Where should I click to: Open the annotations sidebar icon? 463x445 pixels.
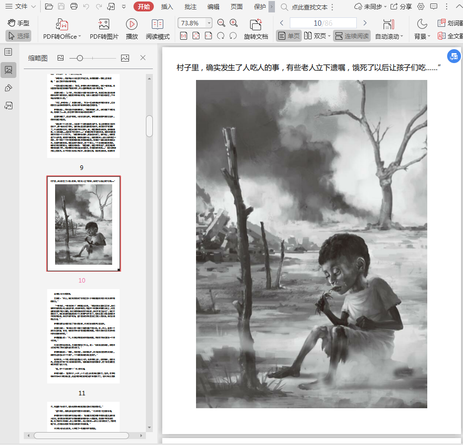(x=8, y=88)
